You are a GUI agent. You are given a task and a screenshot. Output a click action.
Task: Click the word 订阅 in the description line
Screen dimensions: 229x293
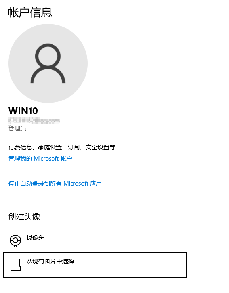74,147
